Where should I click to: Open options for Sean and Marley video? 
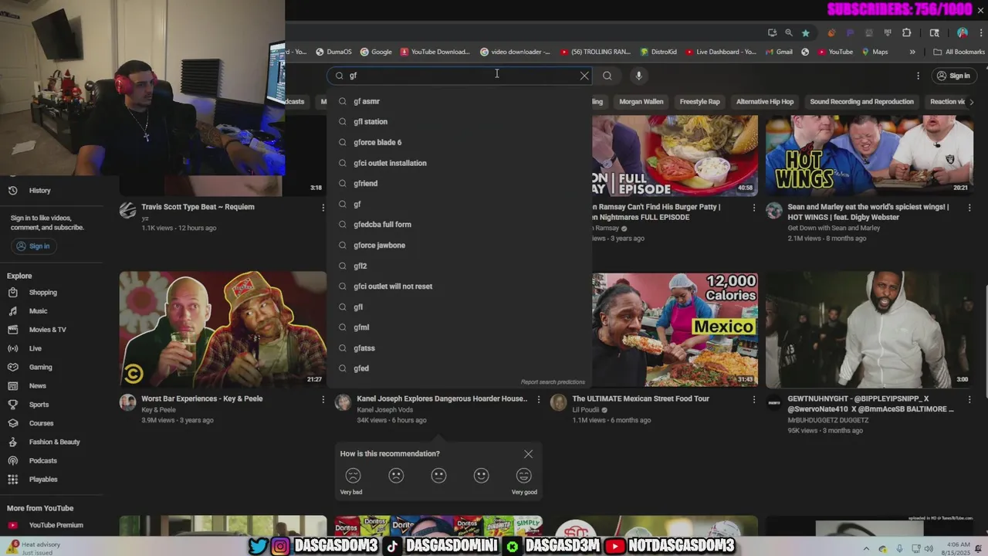(x=969, y=208)
